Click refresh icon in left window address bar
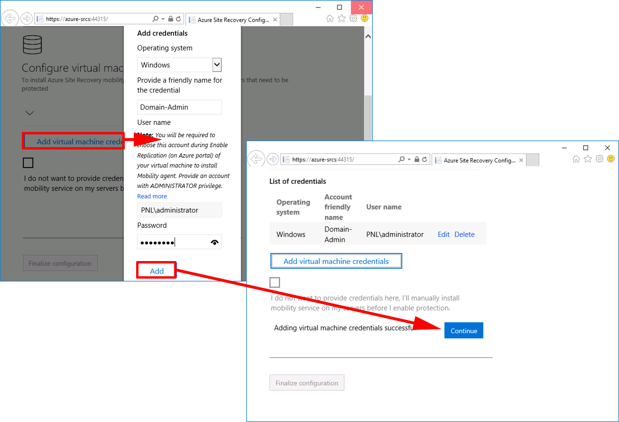The height and width of the screenshot is (422, 619). 178,19
